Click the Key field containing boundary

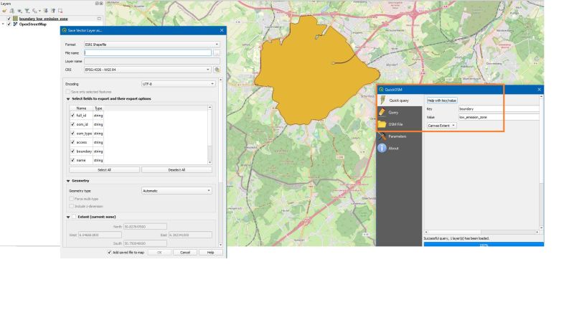[499, 109]
